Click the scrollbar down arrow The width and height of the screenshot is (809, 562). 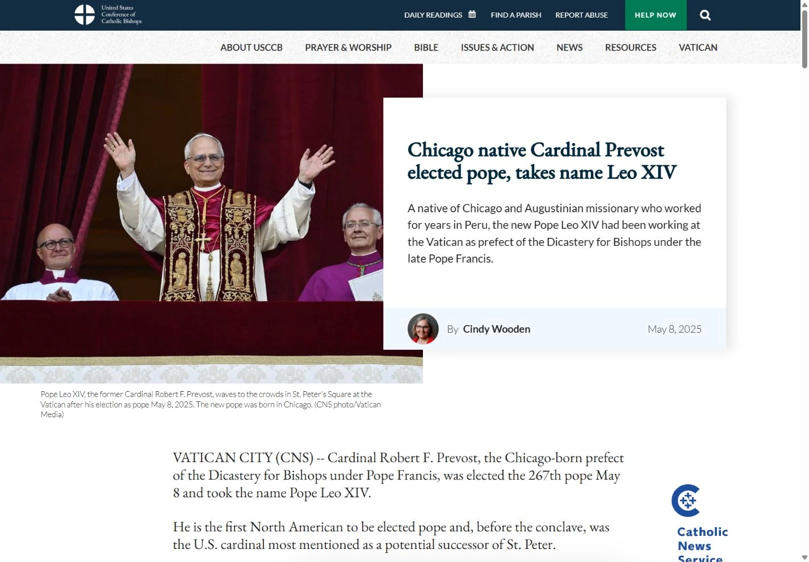coord(804,557)
